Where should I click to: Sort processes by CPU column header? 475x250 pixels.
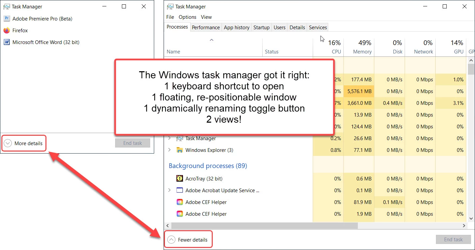pos(328,47)
